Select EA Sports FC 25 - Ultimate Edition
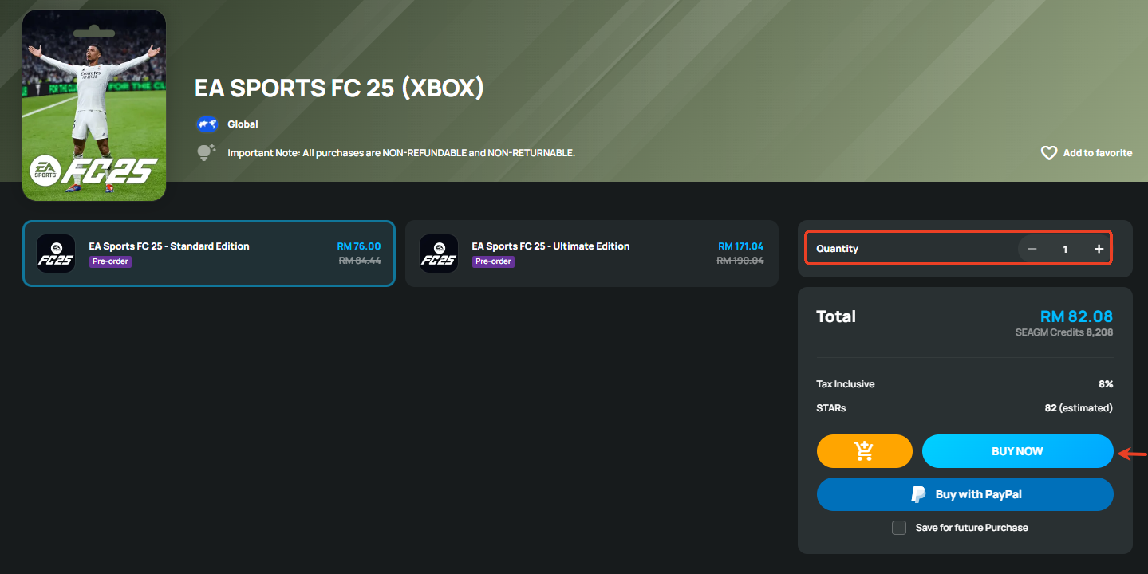 [591, 254]
